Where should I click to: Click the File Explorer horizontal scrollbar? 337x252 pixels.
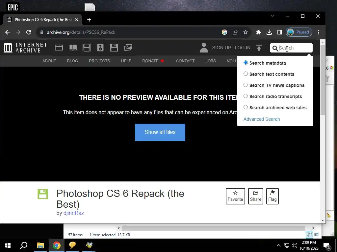point(213,228)
